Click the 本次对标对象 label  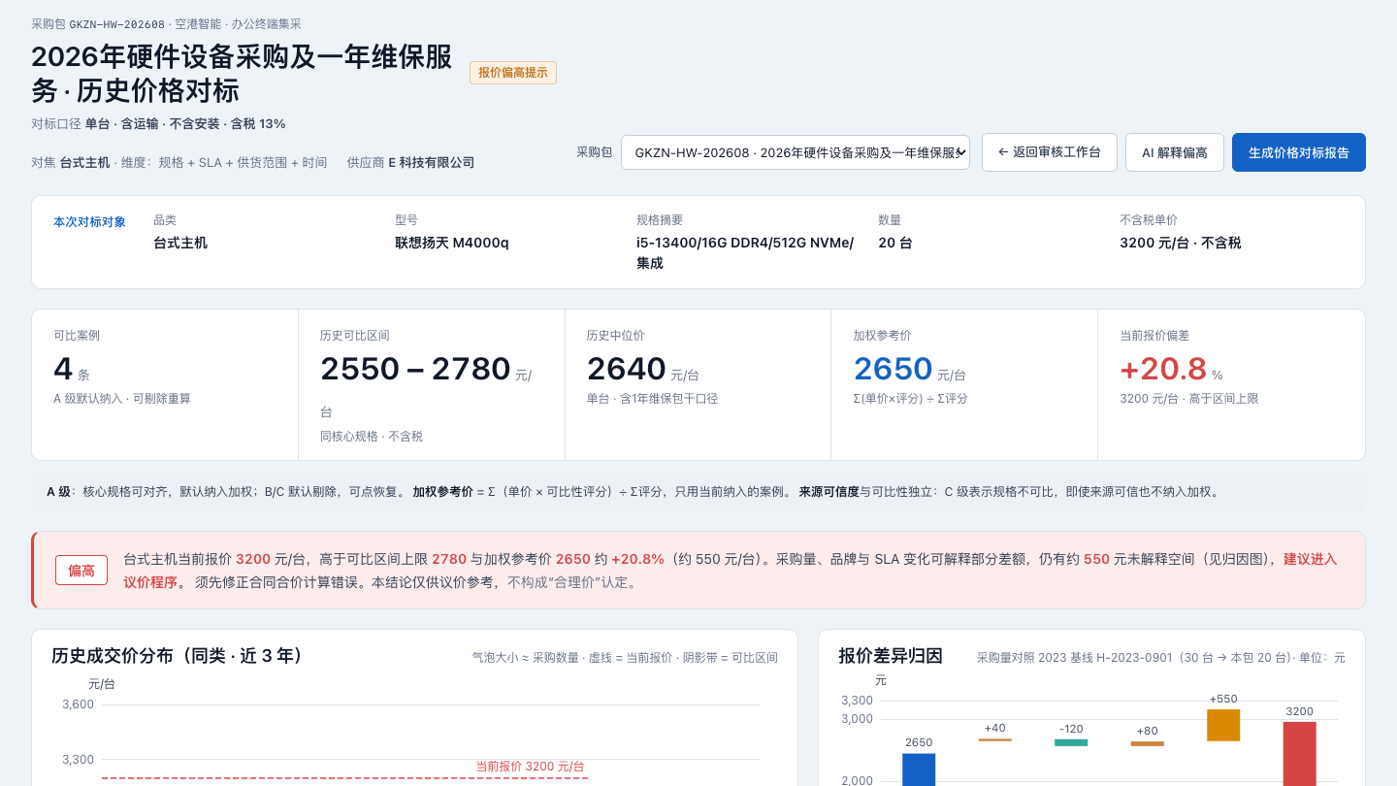pyautogui.click(x=89, y=222)
